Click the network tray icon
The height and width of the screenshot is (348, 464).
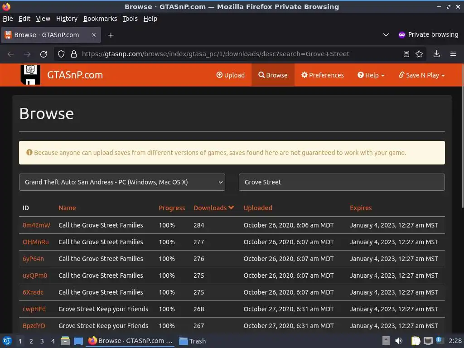pyautogui.click(x=428, y=341)
